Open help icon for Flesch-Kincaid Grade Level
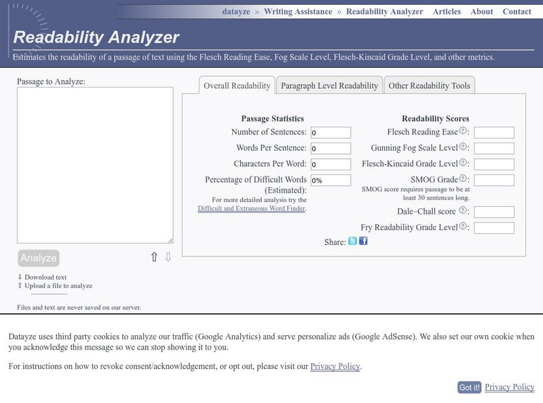 [x=463, y=163]
